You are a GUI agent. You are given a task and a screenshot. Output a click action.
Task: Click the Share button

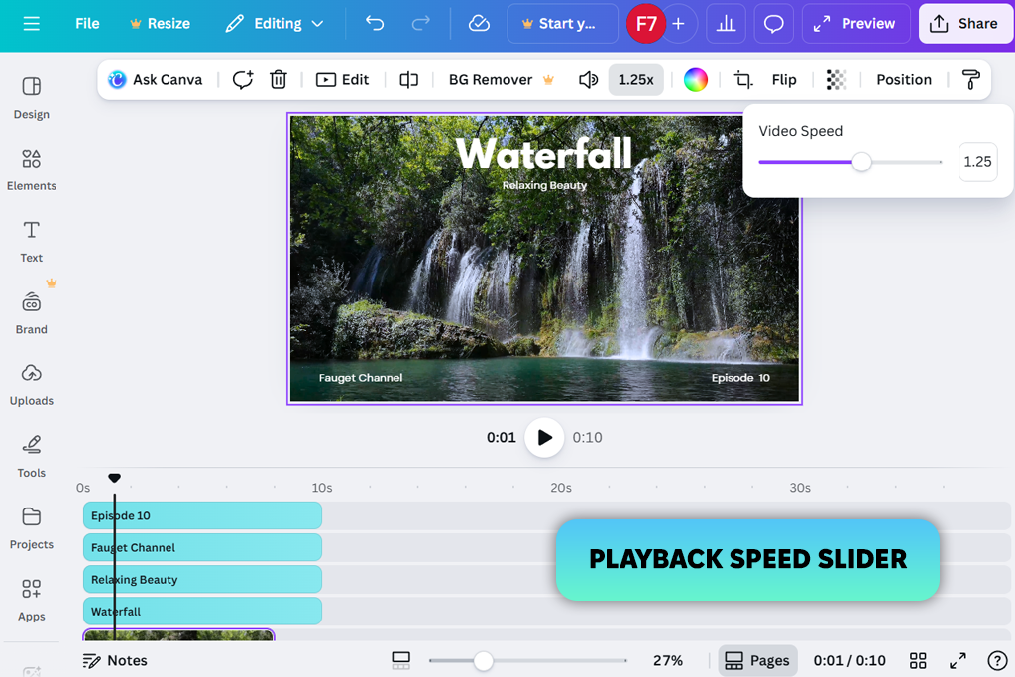pyautogui.click(x=964, y=24)
